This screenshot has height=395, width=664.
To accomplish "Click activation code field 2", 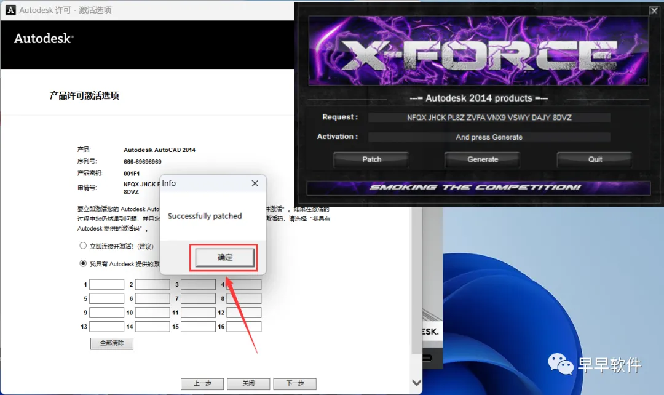I will coord(152,284).
